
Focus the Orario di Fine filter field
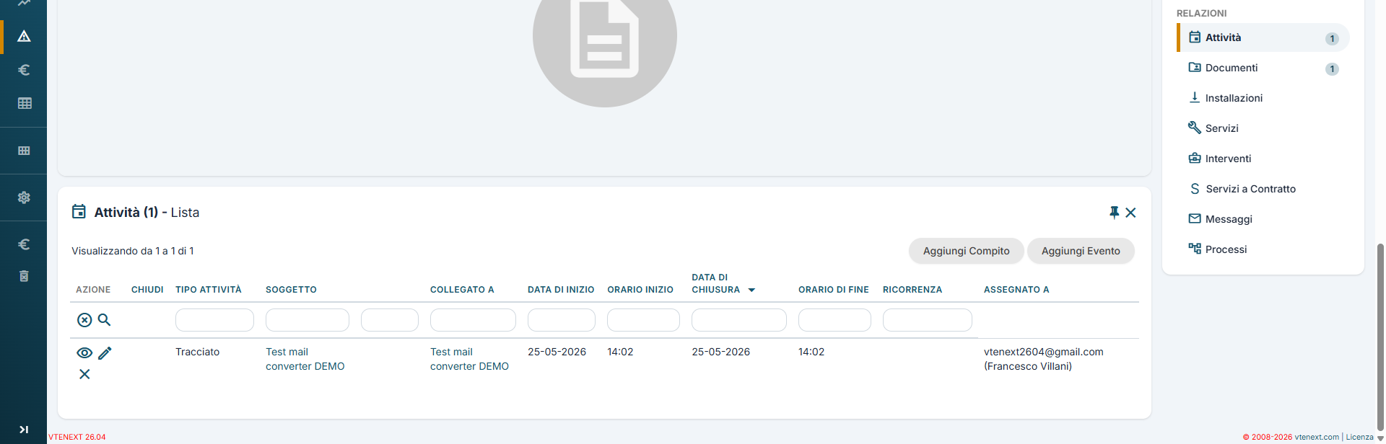(x=834, y=320)
